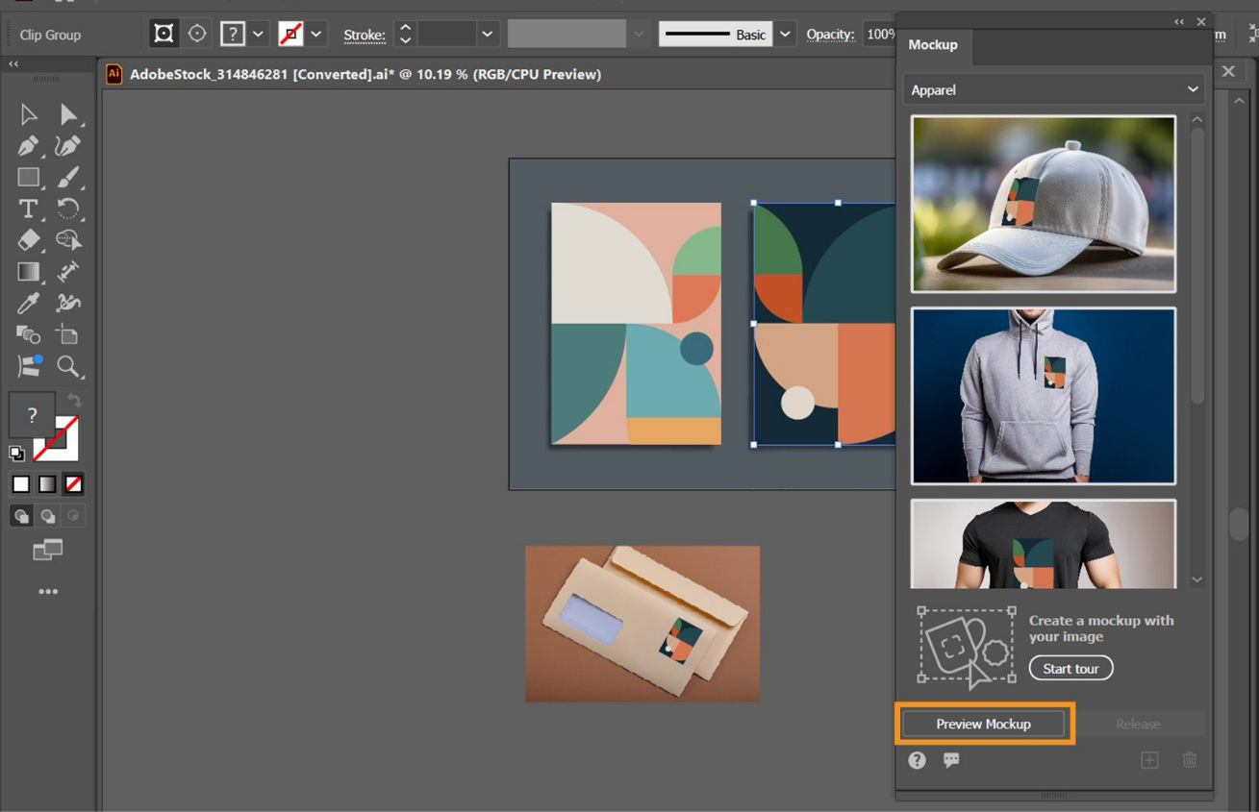Set fill color to None swatch
Screen dimensions: 1259x812
tap(73, 483)
